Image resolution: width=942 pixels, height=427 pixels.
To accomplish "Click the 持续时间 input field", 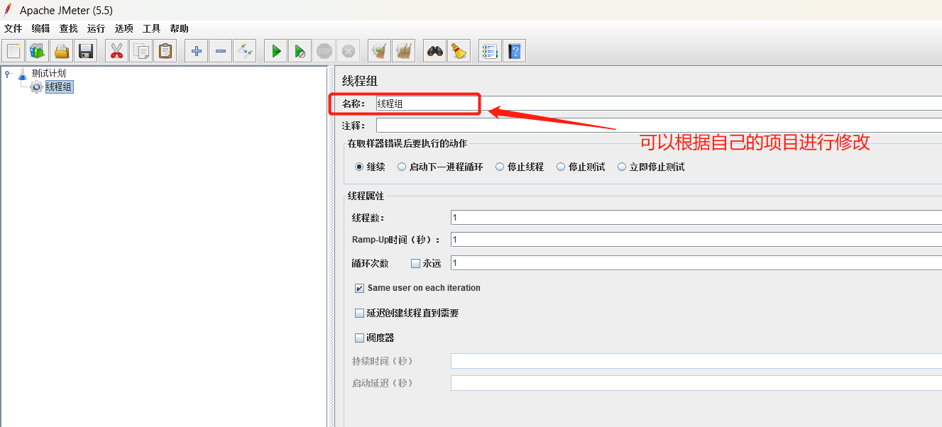I will pyautogui.click(x=696, y=361).
